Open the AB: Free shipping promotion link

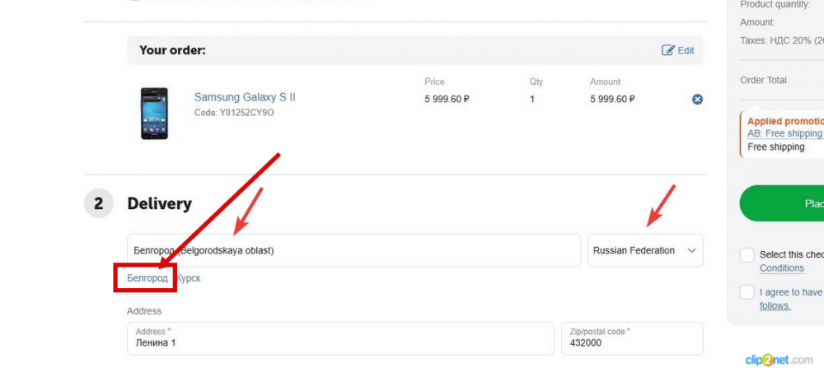coord(784,133)
